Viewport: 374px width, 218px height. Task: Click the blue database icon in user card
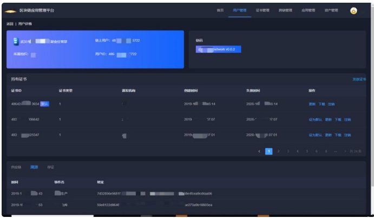[x=16, y=41]
